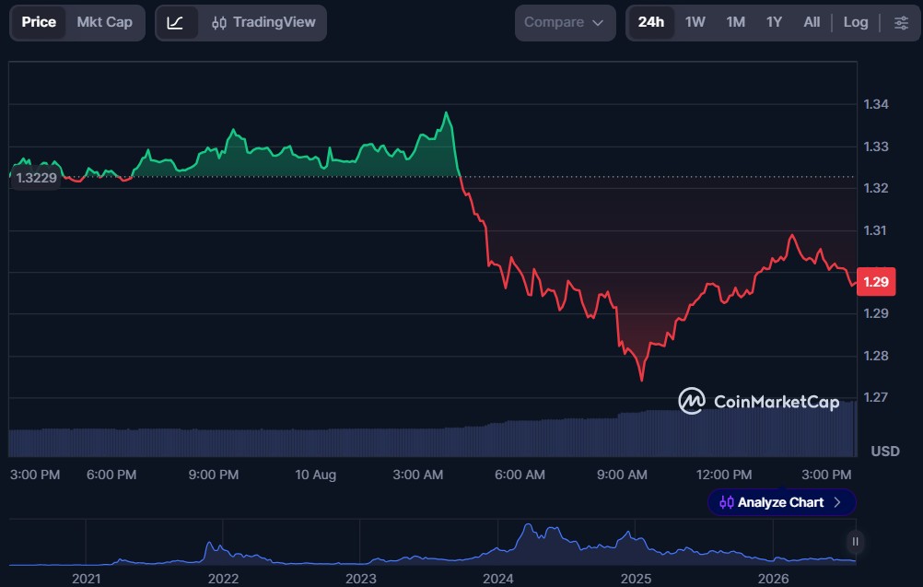Click the 1.33 price axis label
The height and width of the screenshot is (587, 923).
tap(876, 147)
